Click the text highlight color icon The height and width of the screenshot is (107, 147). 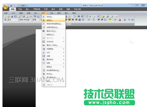coord(110,20)
